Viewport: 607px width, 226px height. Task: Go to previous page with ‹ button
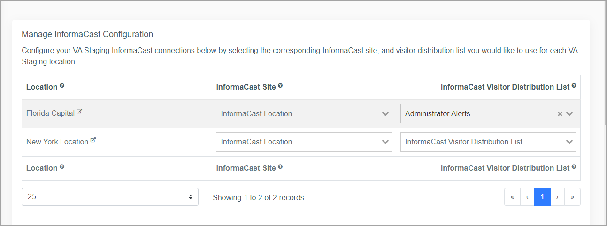coord(527,197)
